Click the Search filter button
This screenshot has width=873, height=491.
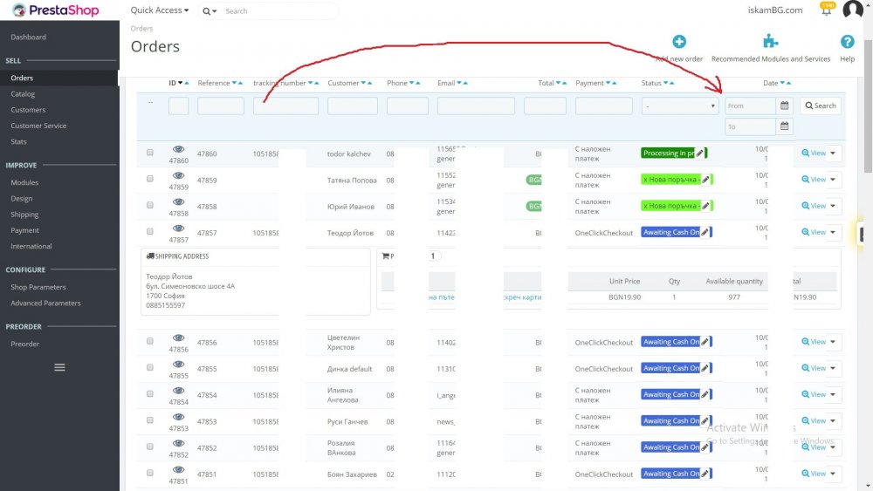click(x=821, y=106)
